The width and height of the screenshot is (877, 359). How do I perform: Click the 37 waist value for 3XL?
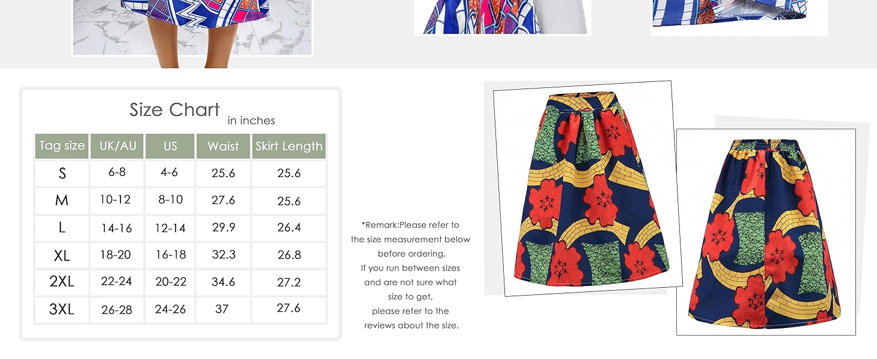[223, 310]
